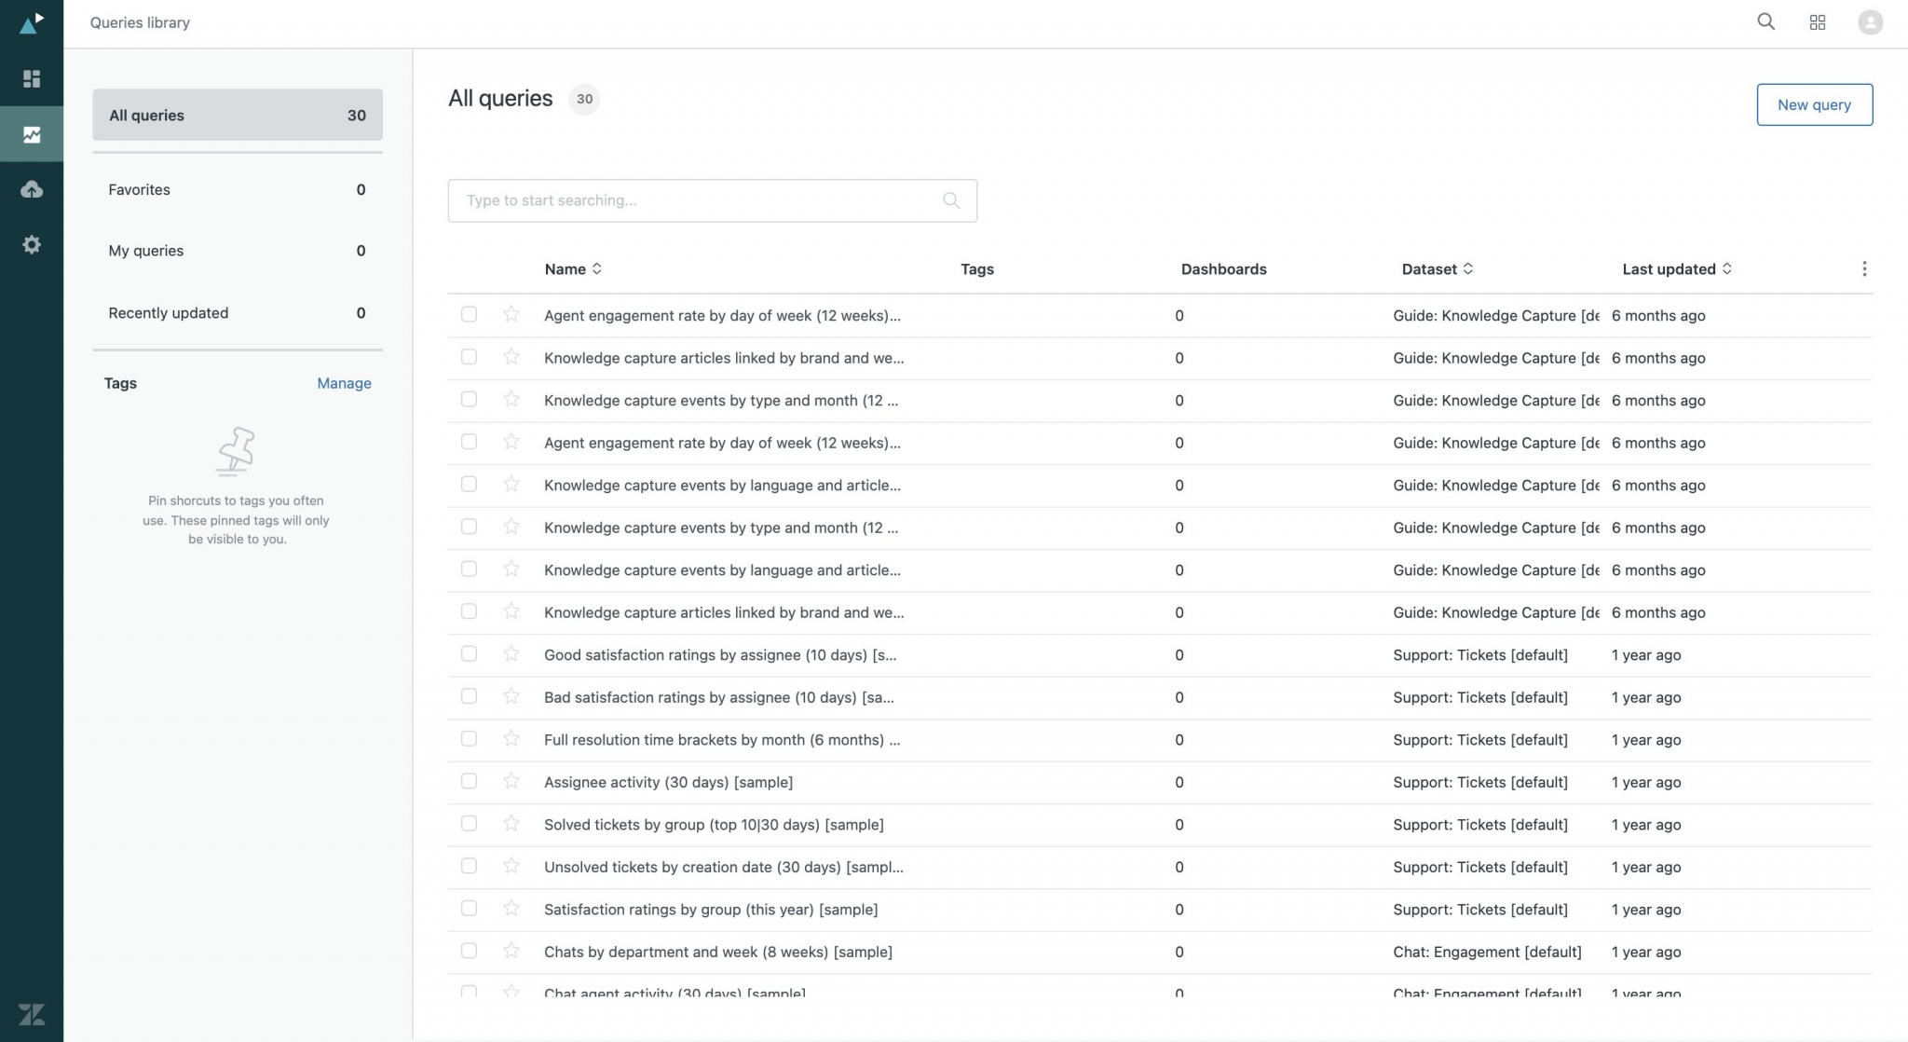Open the Datasets section via cloud icon
1908x1042 pixels.
(x=32, y=189)
